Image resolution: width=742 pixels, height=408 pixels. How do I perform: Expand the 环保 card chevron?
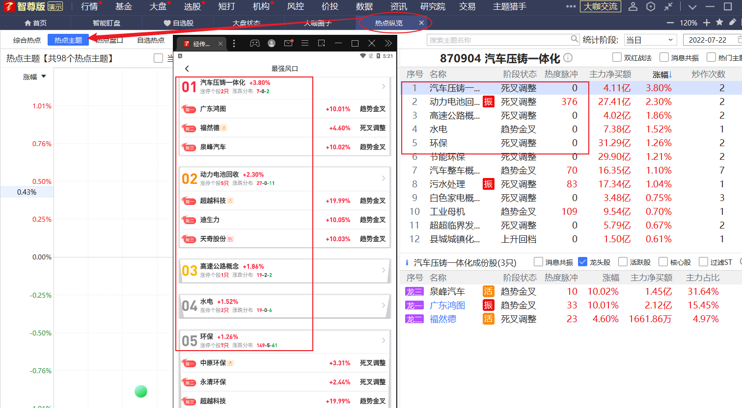pyautogui.click(x=384, y=340)
